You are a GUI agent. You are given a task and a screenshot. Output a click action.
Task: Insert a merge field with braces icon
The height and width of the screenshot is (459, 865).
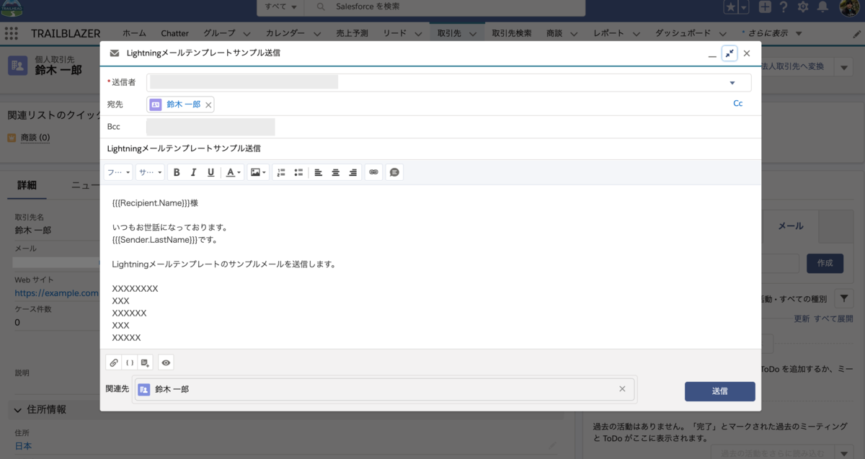coord(129,362)
